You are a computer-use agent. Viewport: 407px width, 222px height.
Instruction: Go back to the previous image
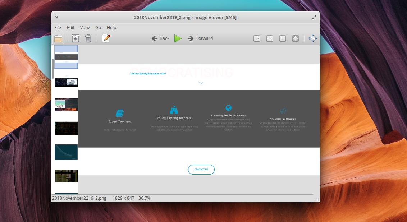coord(161,38)
